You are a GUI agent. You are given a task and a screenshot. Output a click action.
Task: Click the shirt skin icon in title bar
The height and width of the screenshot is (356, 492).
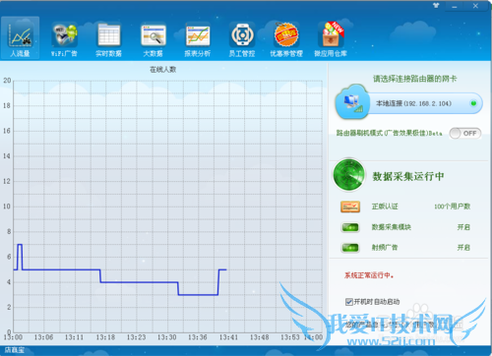[x=436, y=6]
